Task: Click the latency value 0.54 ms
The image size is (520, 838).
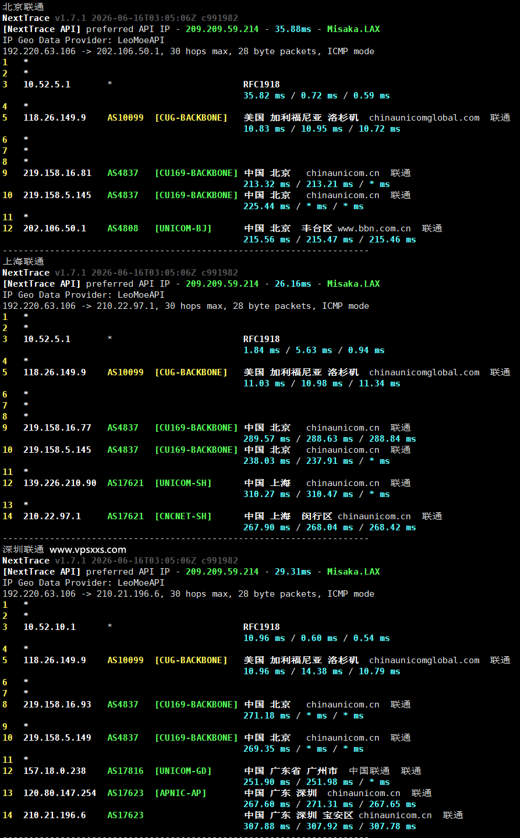Action: [372, 638]
